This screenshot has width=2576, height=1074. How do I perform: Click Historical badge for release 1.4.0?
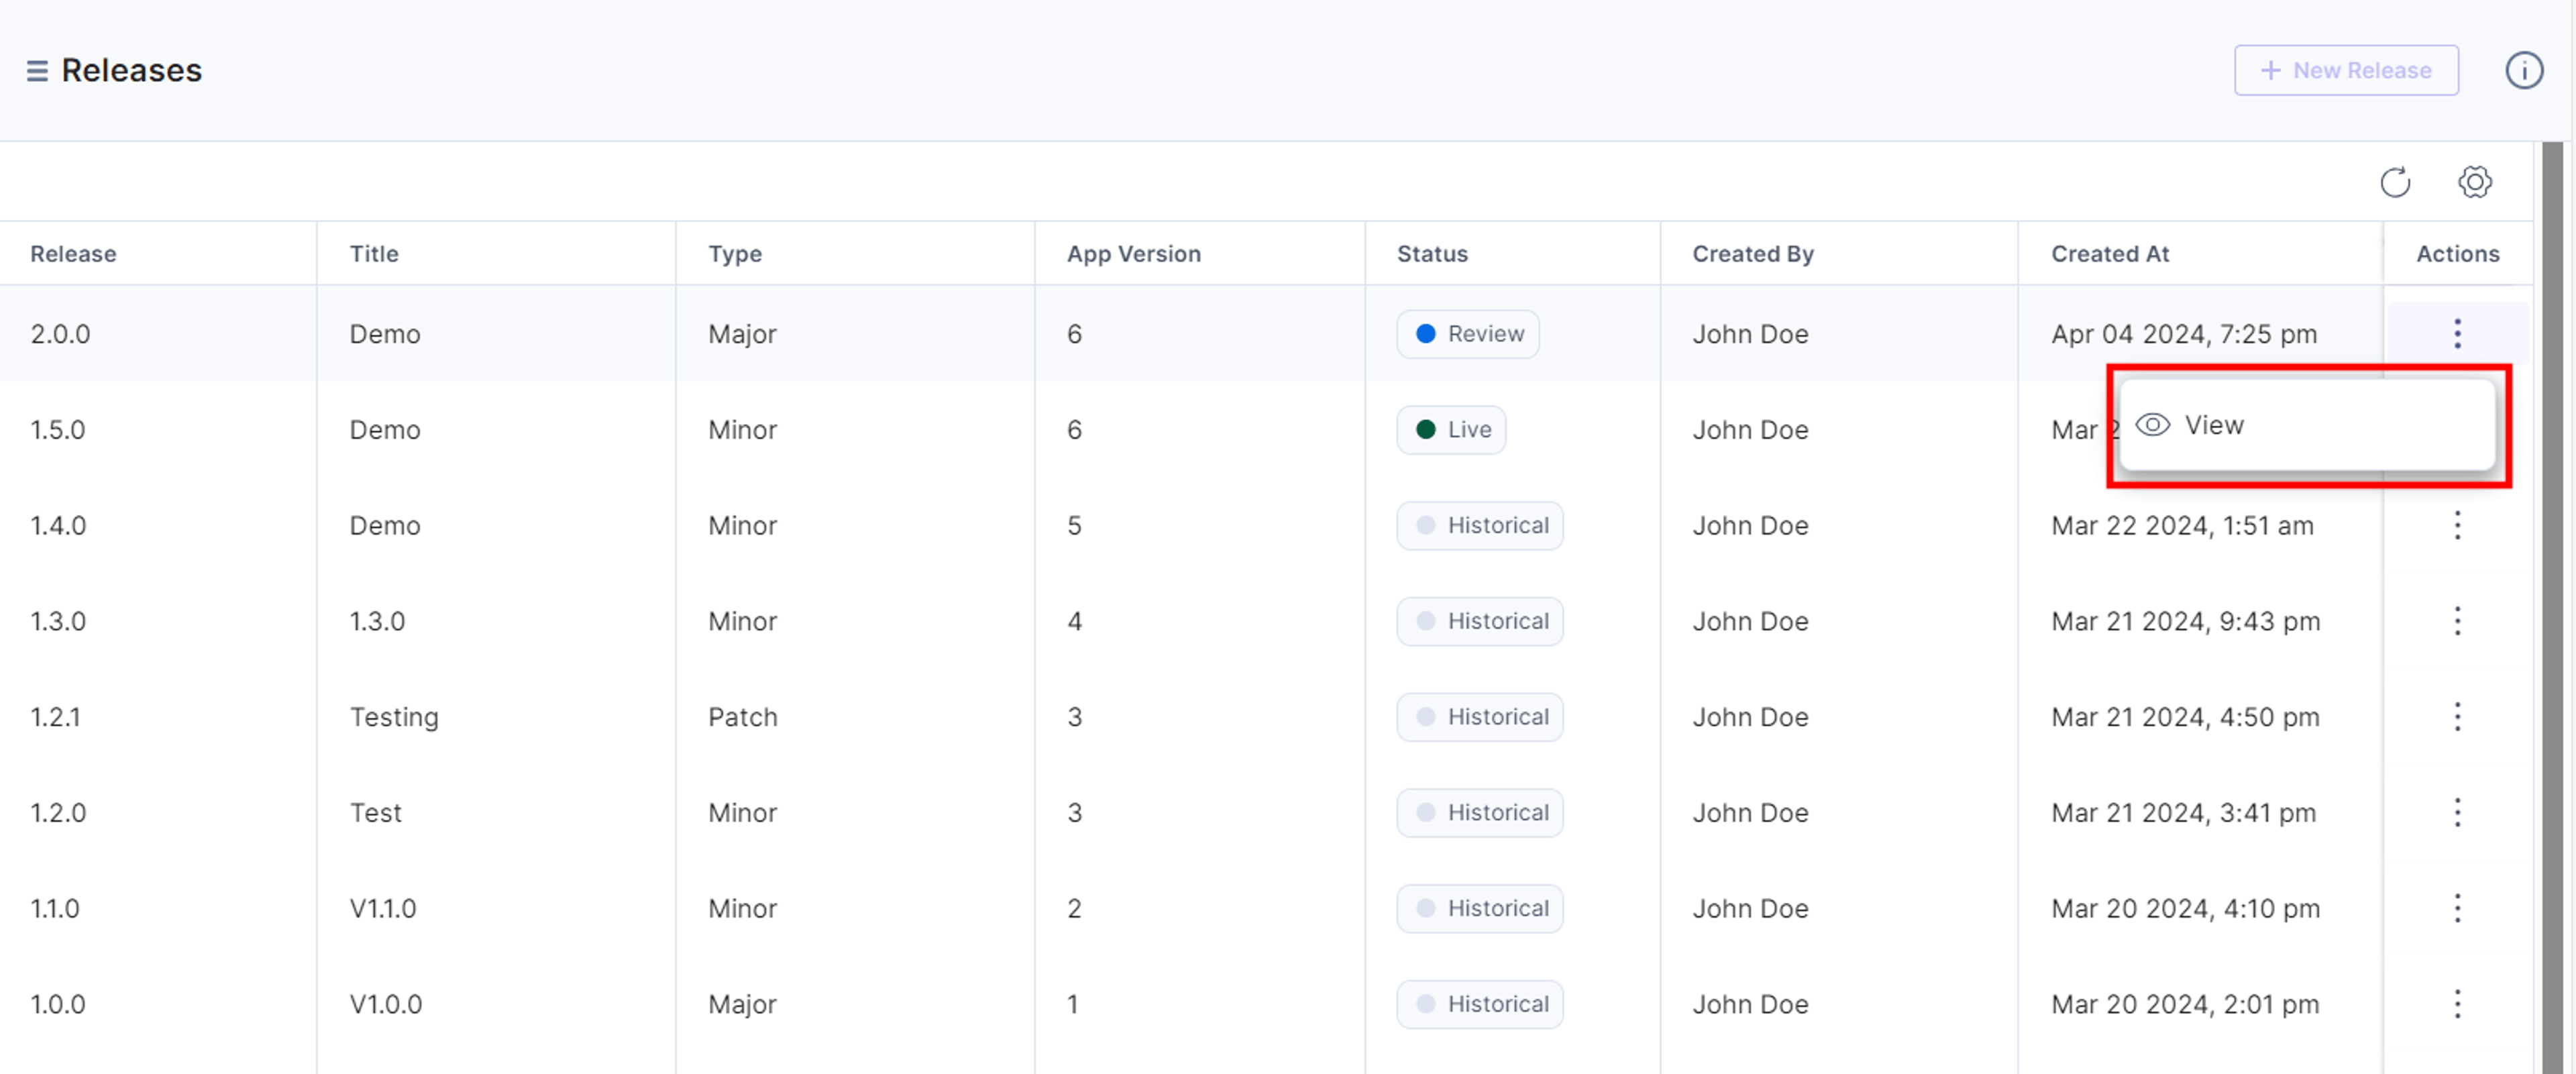1479,525
